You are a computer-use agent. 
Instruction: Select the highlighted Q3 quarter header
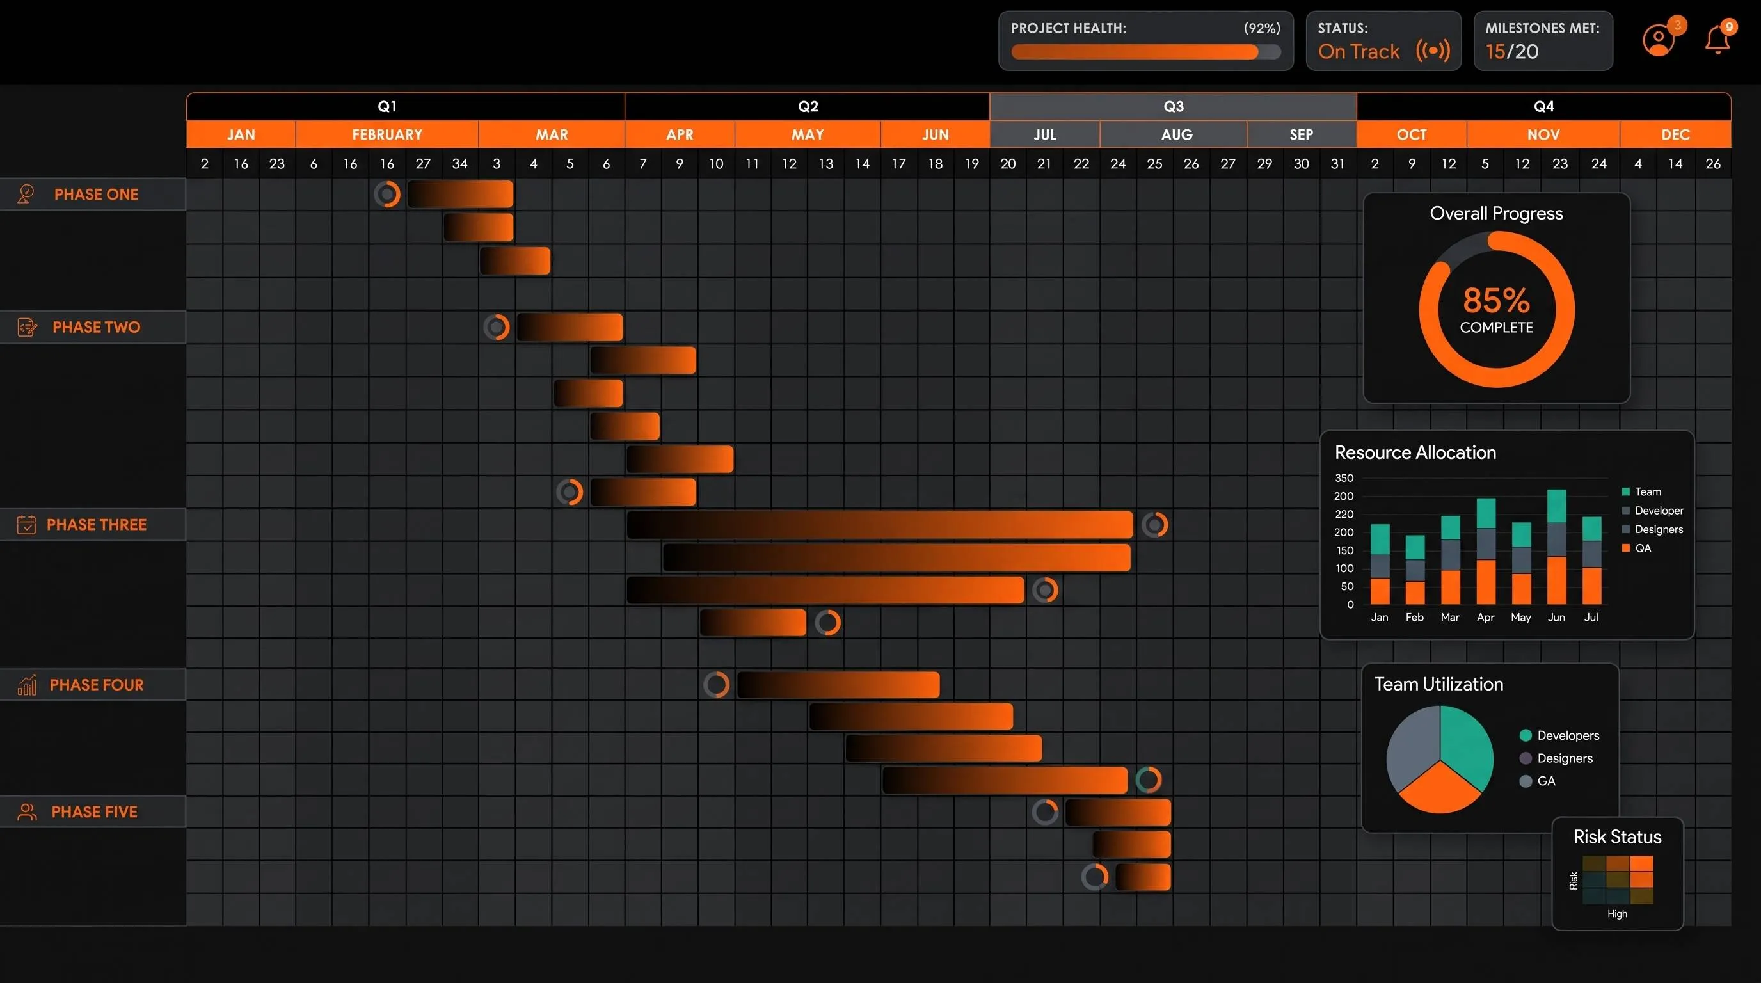click(x=1173, y=107)
